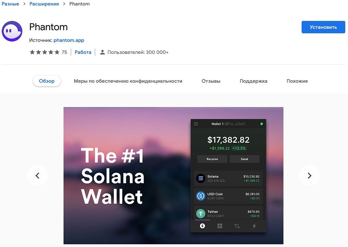
Task: Switch to the Отзывы tab
Action: pyautogui.click(x=211, y=81)
